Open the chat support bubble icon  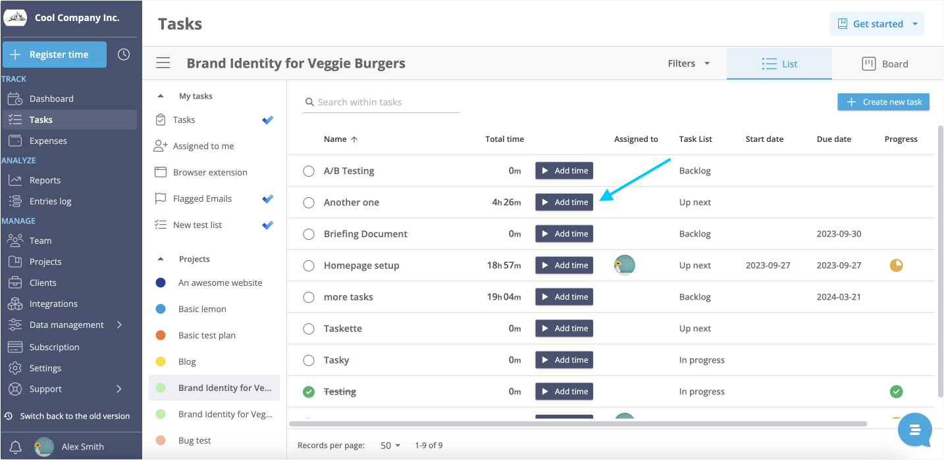(x=914, y=430)
